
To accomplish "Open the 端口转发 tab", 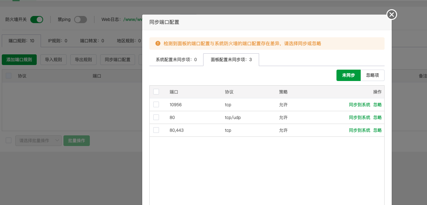I will click(92, 41).
